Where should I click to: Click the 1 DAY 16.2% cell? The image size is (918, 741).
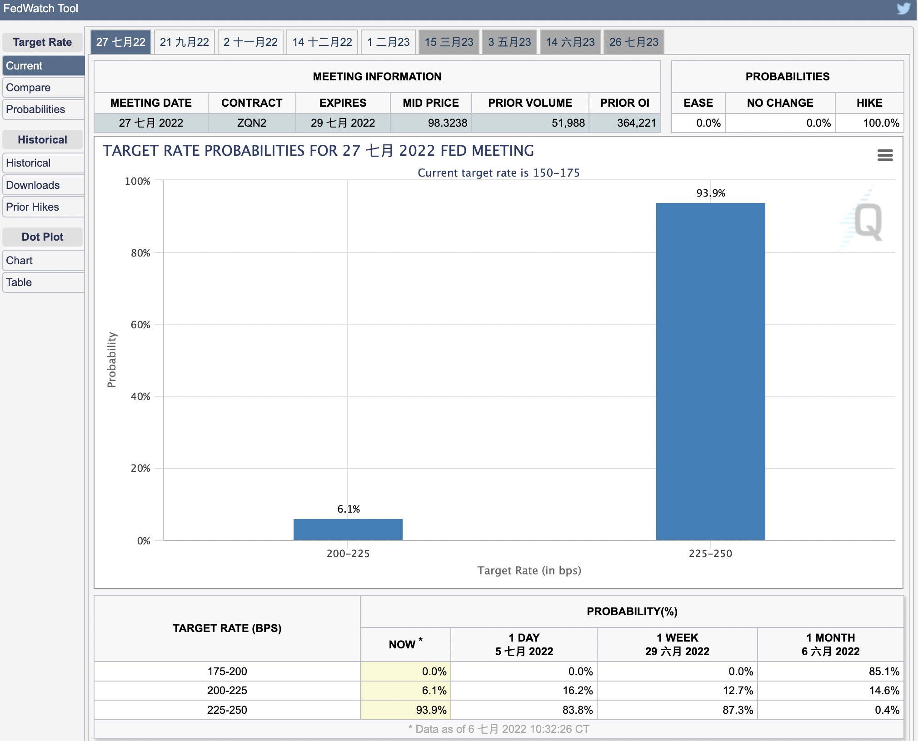point(524,691)
